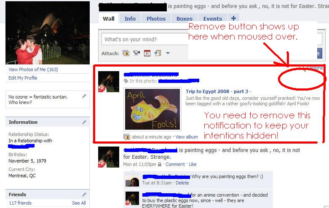Attach a photo using the photo icon
This screenshot has height=208, width=329.
click(x=126, y=53)
